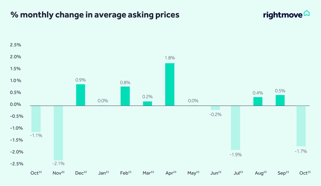This screenshot has height=186, width=321.
Task: Select the Jul 23 bar showing -1.9%
Action: tap(235, 128)
